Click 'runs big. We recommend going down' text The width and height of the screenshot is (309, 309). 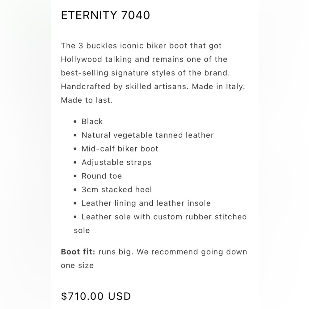(x=173, y=252)
